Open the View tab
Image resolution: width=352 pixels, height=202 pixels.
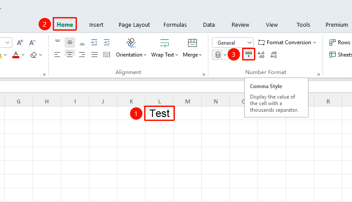[x=272, y=25]
